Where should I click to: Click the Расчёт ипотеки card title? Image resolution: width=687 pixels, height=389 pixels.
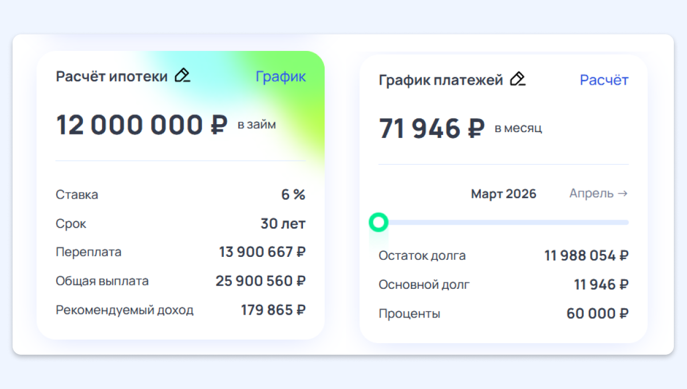[112, 76]
